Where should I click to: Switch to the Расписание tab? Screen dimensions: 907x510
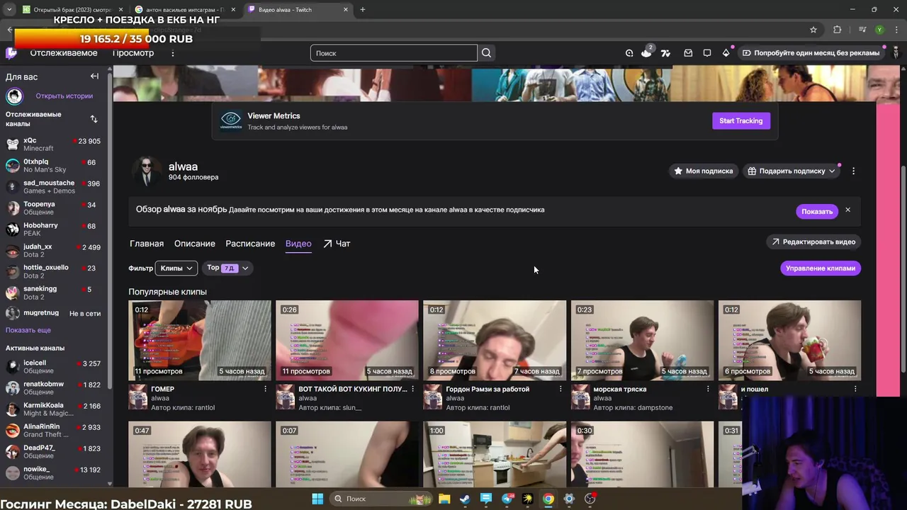250,244
